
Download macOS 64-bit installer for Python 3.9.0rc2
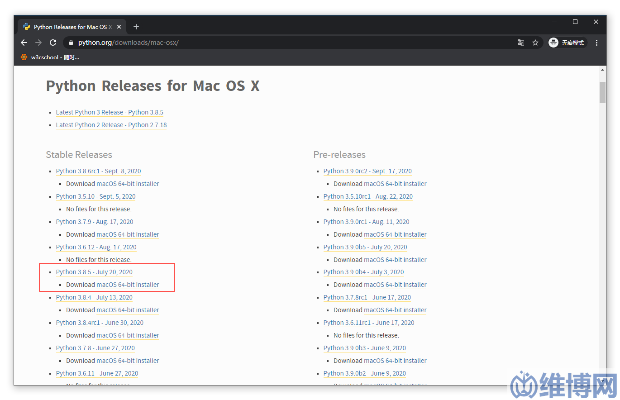point(396,184)
